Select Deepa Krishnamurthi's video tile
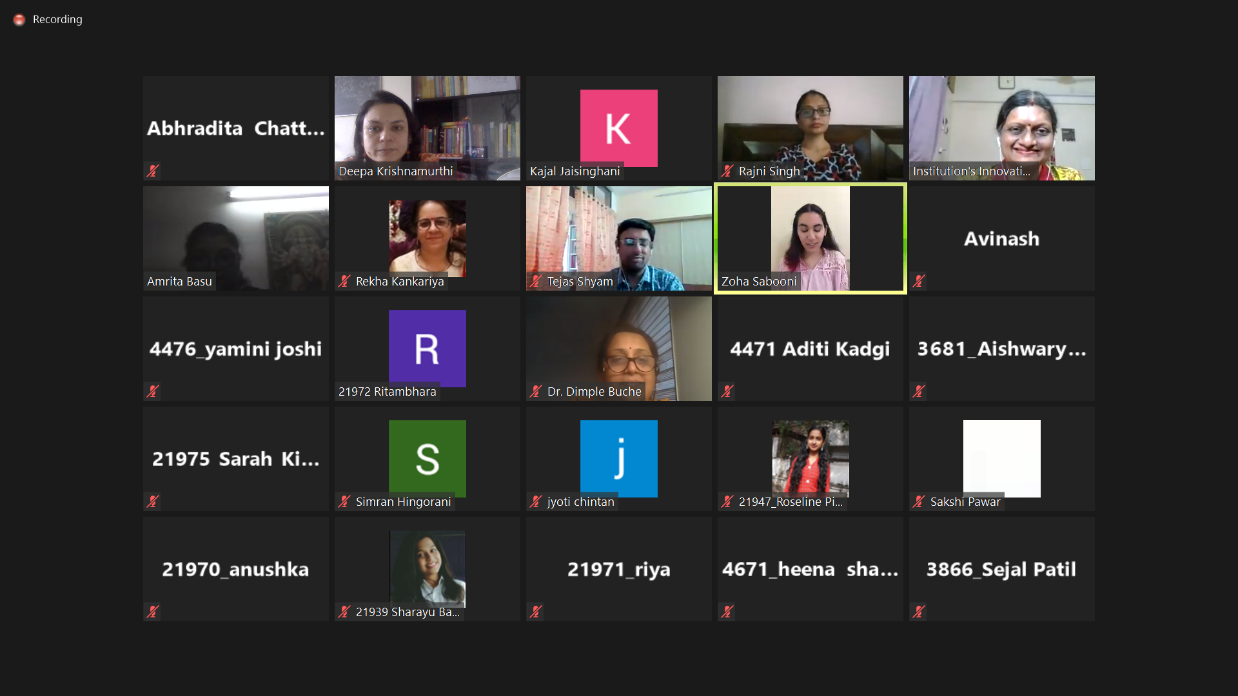 [x=427, y=128]
